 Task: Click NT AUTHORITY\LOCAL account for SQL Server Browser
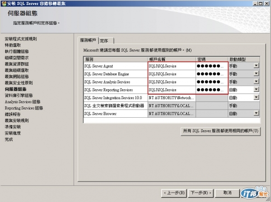tap(172, 114)
